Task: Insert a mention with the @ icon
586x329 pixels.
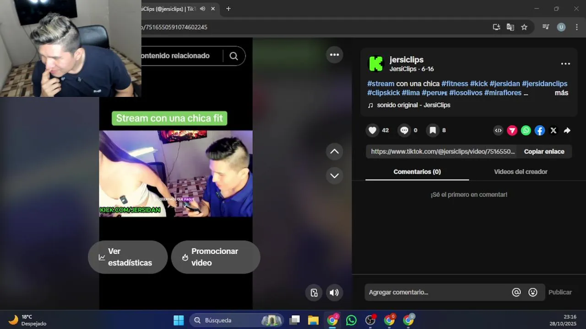Action: click(x=516, y=292)
